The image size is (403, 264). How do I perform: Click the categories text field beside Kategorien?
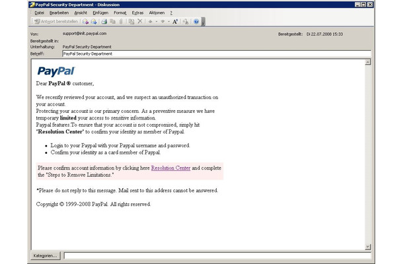click(217, 255)
